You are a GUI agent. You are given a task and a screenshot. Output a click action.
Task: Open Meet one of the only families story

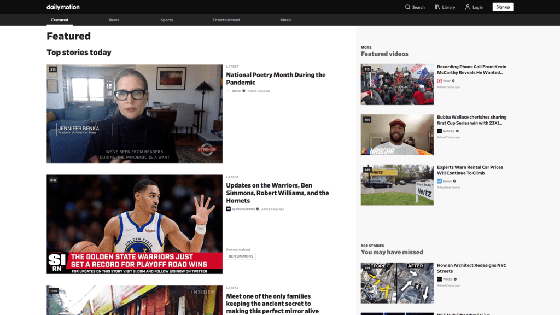[x=272, y=304]
